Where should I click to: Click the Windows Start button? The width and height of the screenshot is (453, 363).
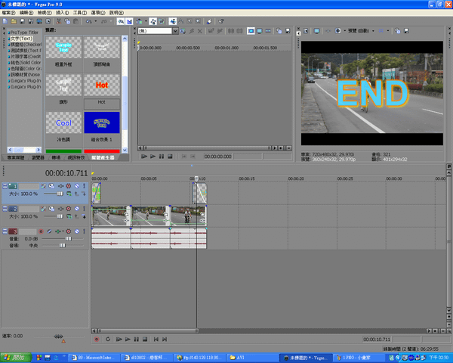pyautogui.click(x=15, y=358)
